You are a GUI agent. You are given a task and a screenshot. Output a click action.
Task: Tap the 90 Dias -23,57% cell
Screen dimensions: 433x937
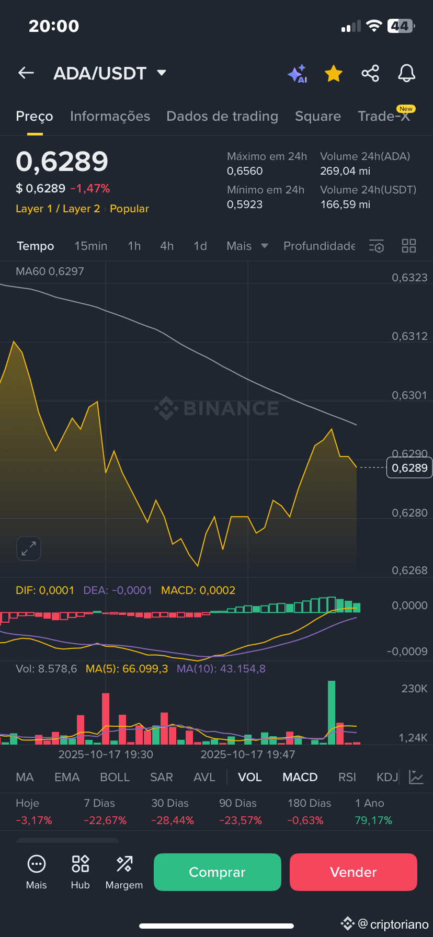(241, 812)
